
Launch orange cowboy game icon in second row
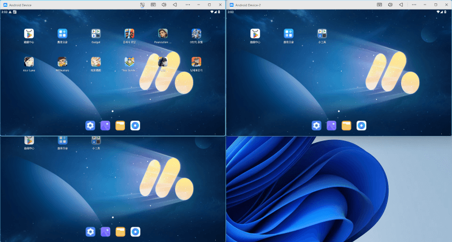[x=196, y=62]
